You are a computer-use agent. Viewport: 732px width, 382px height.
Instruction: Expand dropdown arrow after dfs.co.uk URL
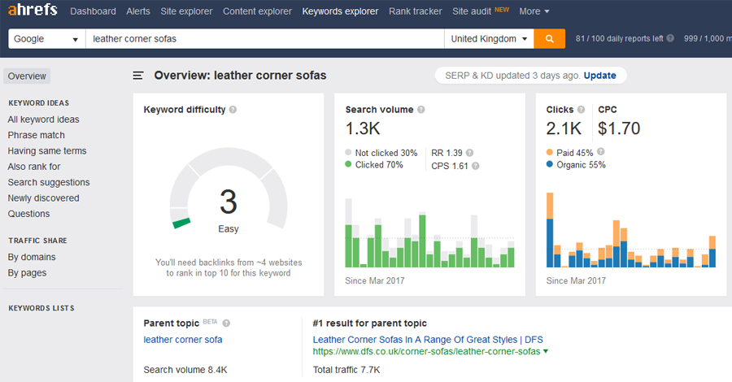(546, 352)
